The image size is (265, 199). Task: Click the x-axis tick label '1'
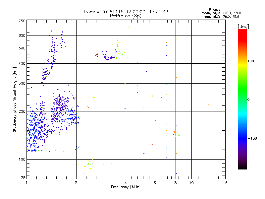(x=26, y=183)
